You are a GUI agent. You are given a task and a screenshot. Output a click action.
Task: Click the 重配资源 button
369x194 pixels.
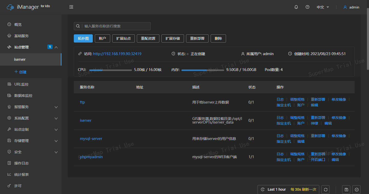pyautogui.click(x=148, y=38)
